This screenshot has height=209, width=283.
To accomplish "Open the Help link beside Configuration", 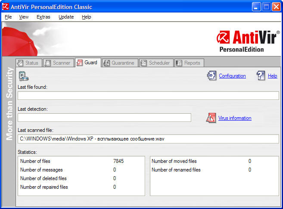I will point(273,76).
